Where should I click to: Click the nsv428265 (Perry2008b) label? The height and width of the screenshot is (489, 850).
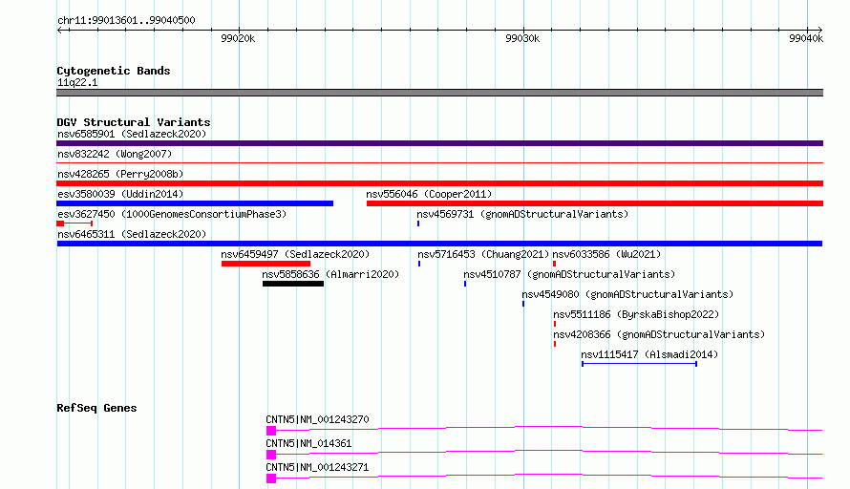pos(120,174)
